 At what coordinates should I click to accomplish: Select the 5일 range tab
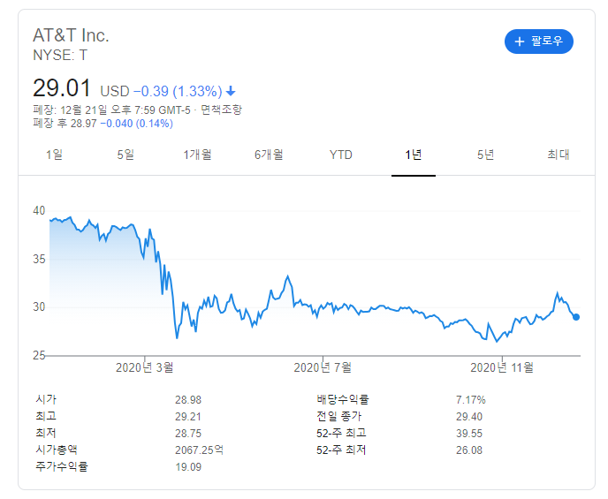pos(125,155)
